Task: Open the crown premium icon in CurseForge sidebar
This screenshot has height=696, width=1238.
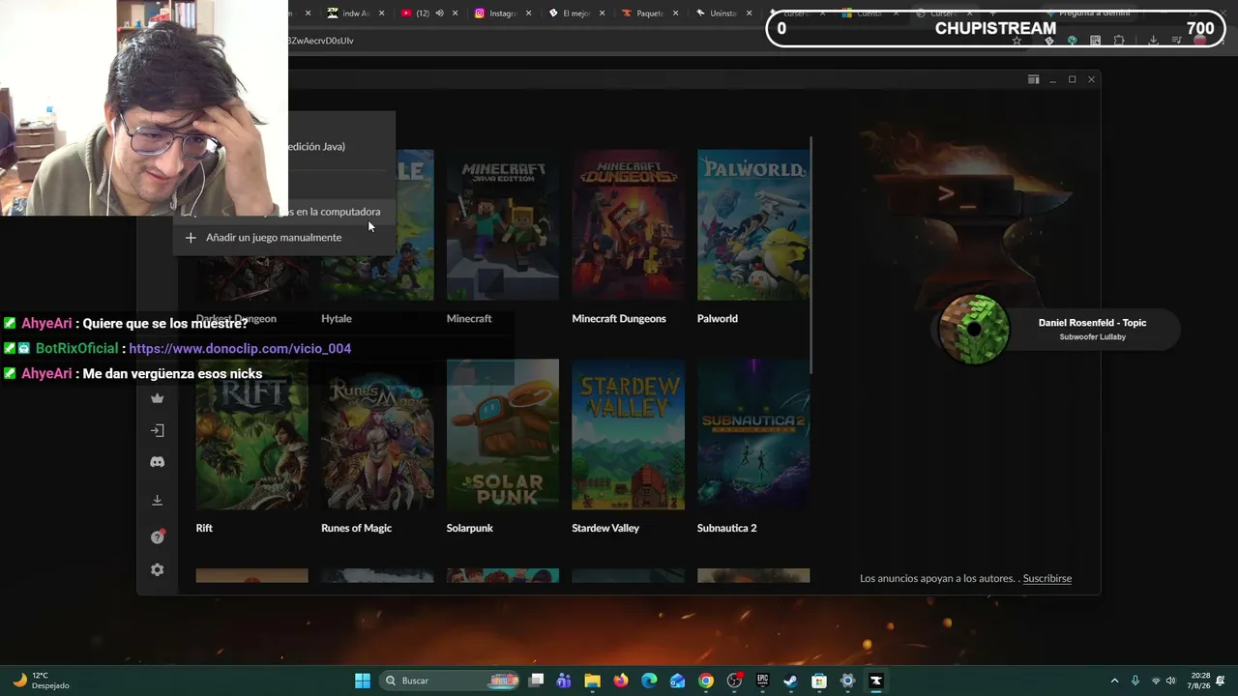Action: click(x=157, y=398)
